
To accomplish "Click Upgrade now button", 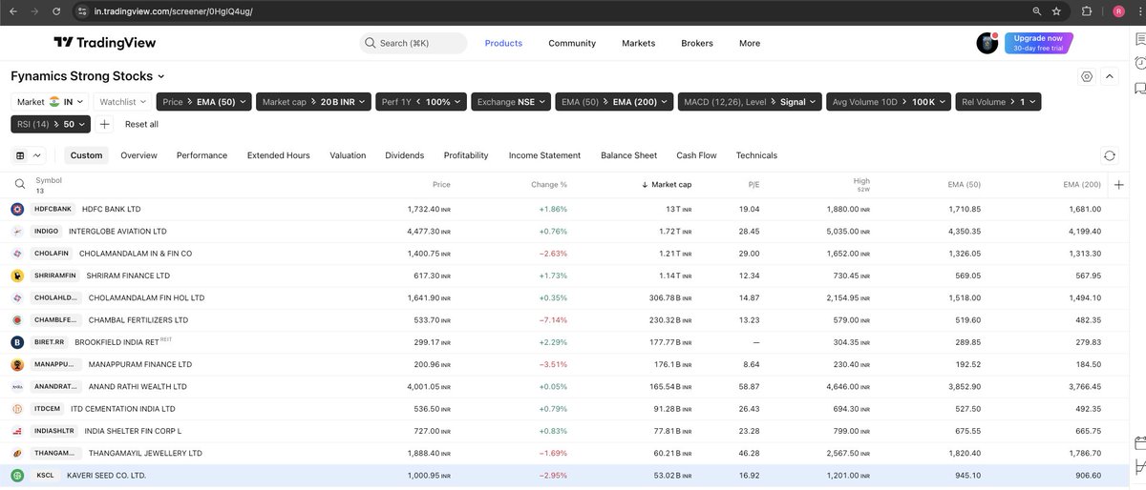I will click(1039, 43).
